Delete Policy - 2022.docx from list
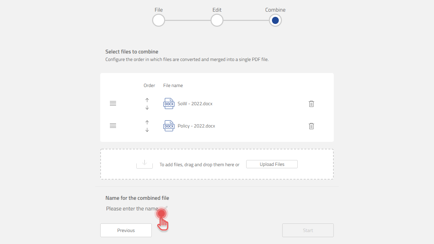Viewport: 434px width, 244px height. pos(311,126)
